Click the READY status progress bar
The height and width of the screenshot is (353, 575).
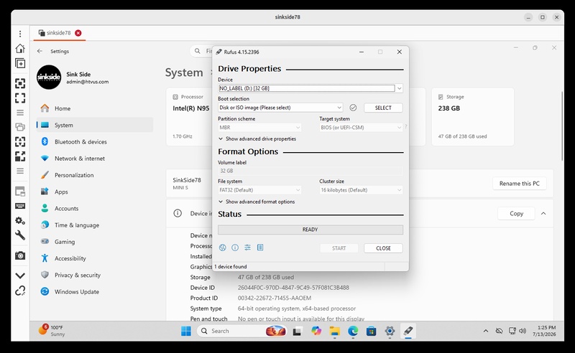(310, 230)
